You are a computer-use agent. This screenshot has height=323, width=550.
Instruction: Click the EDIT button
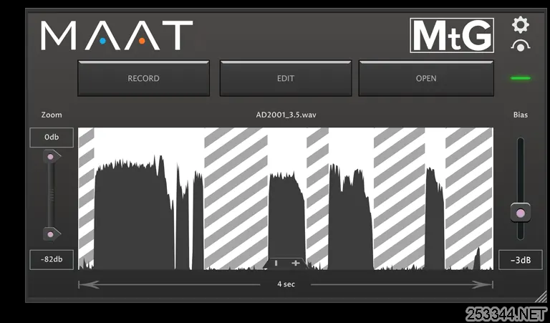pos(286,78)
